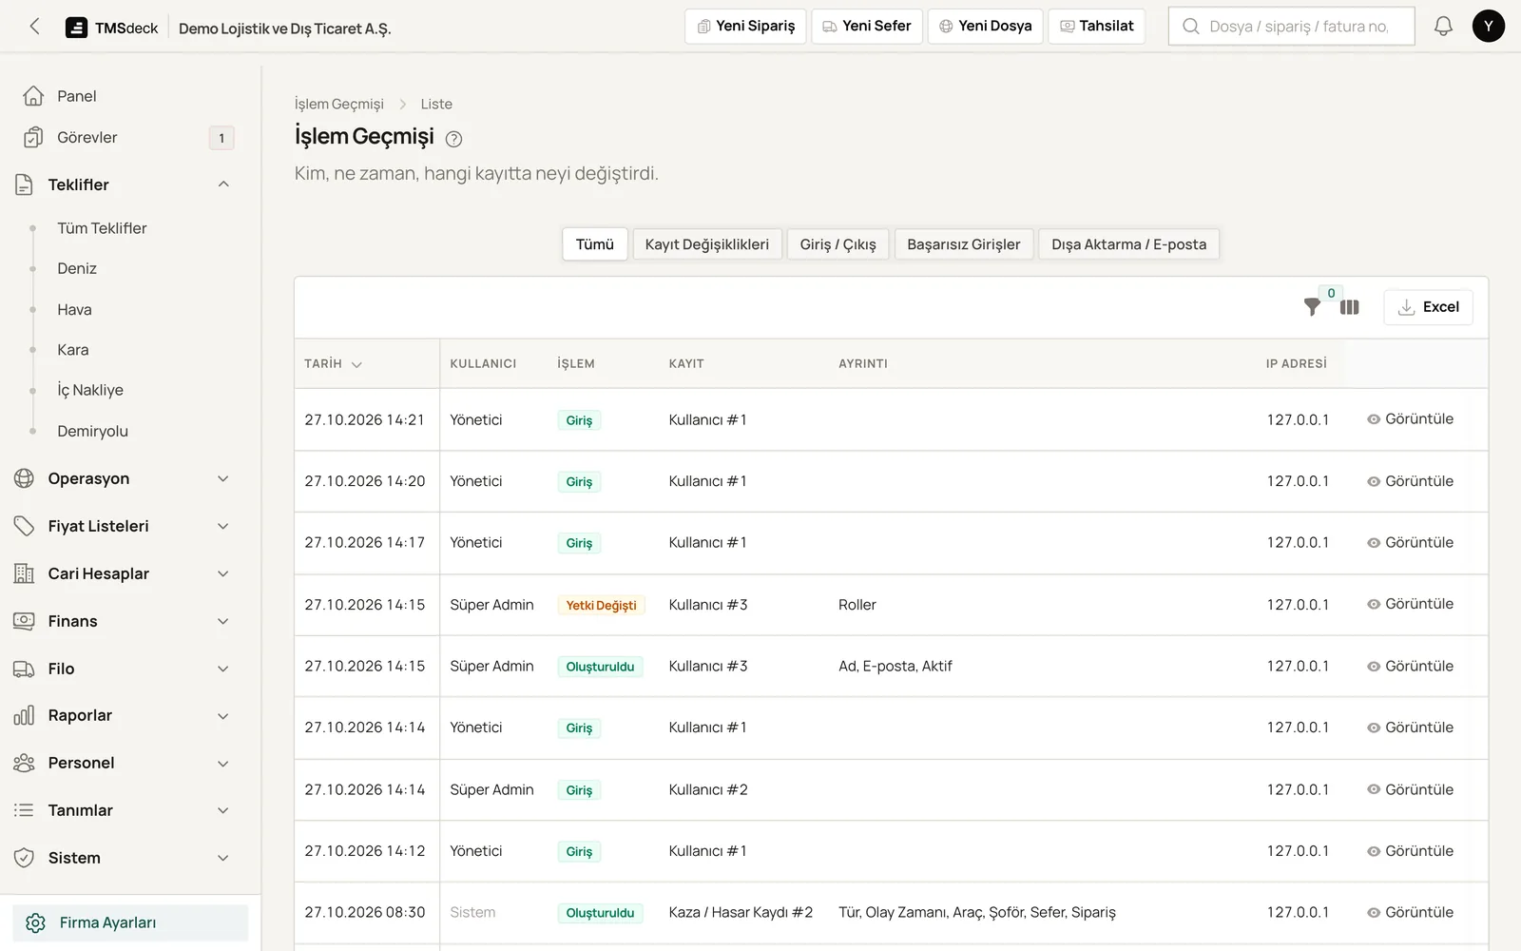Open Firma Ayarları settings
The height and width of the screenshot is (951, 1521).
pos(130,922)
